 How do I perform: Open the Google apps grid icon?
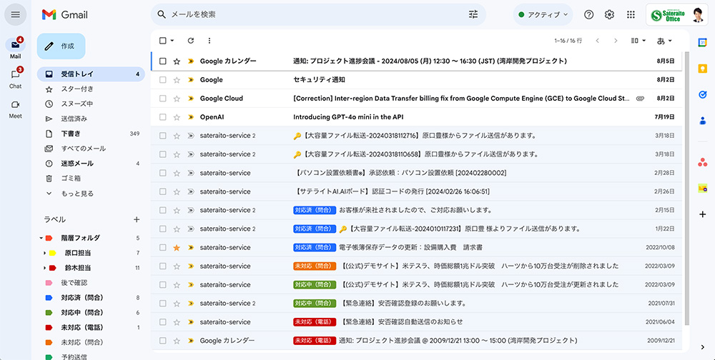click(x=631, y=14)
